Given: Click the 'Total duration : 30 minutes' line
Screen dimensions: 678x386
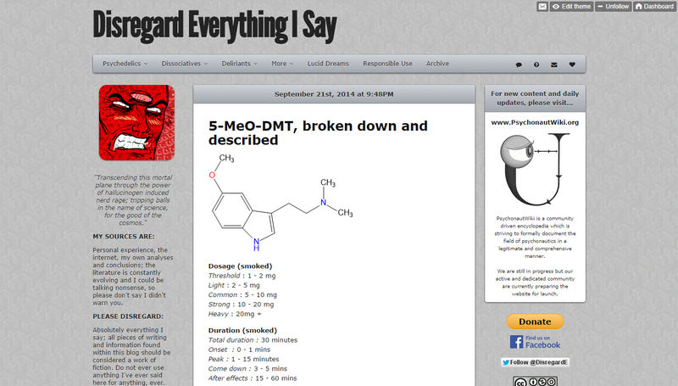Looking at the screenshot, I should (x=253, y=339).
